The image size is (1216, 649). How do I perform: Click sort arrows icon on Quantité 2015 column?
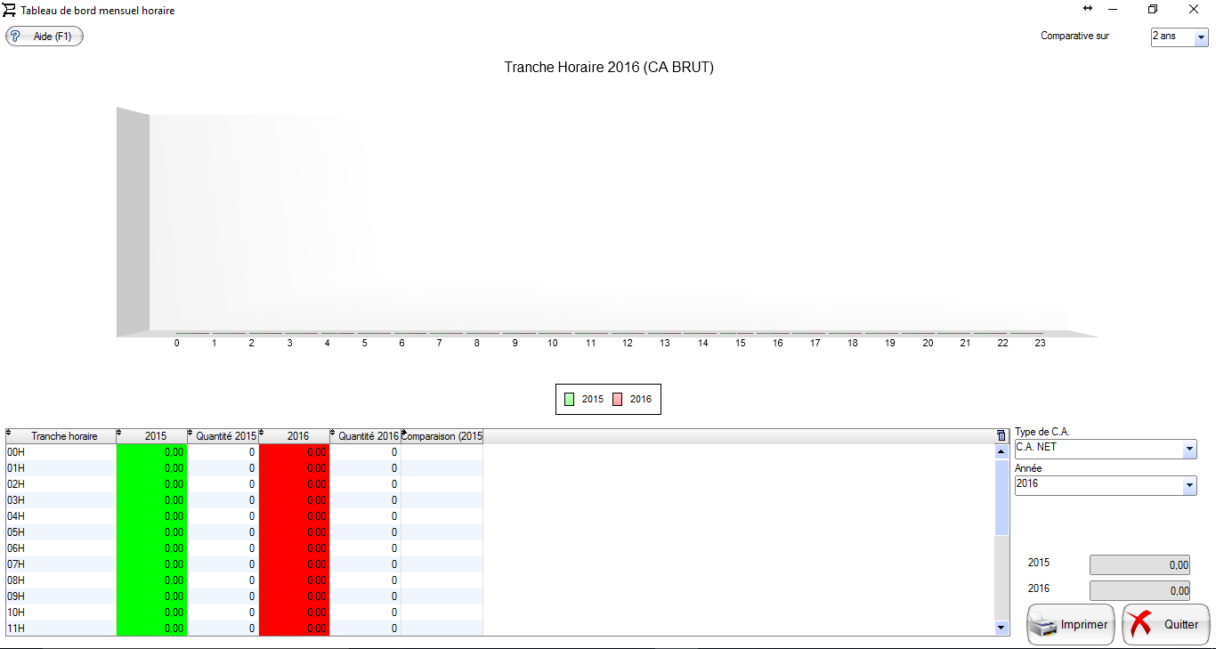tap(191, 434)
